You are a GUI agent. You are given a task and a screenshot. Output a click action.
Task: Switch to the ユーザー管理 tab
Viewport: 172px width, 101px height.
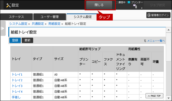pos(49,17)
